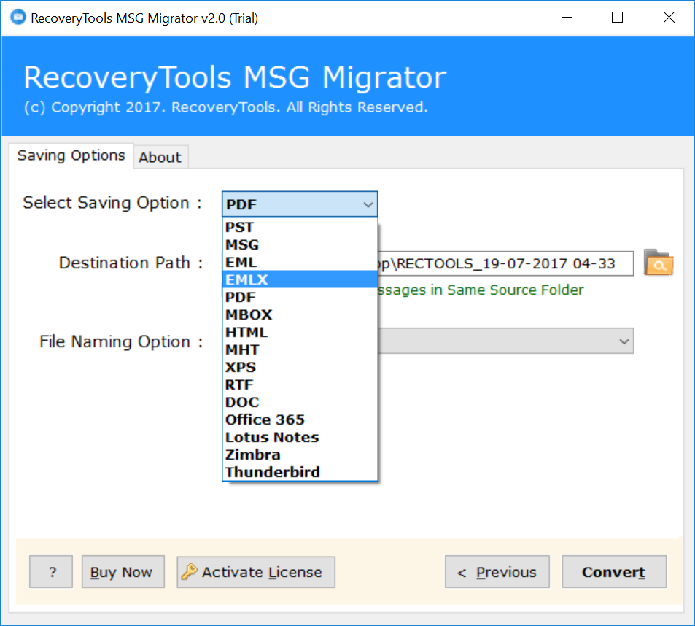Select MHT in the format list
Viewport: 695px width, 626px height.
point(300,349)
